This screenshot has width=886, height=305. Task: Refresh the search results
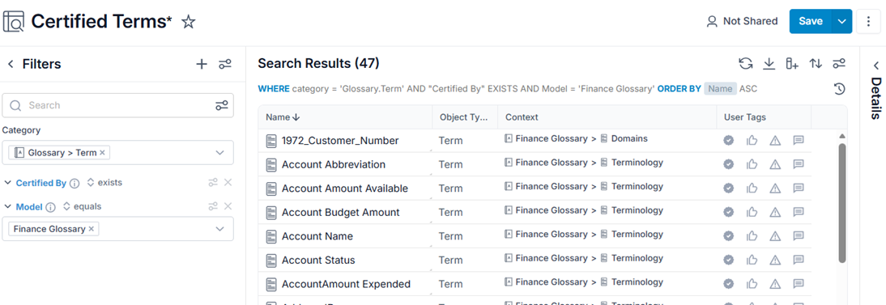tap(746, 63)
